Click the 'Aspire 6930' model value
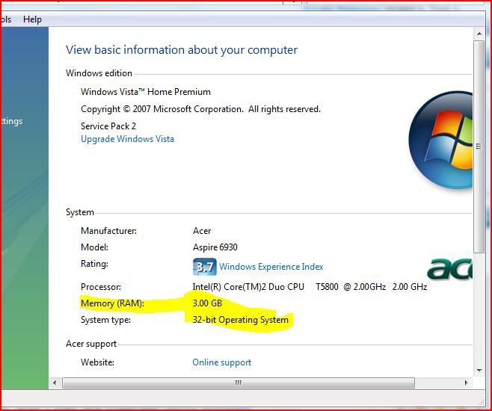Screen dimensions: 492x411 [215, 247]
